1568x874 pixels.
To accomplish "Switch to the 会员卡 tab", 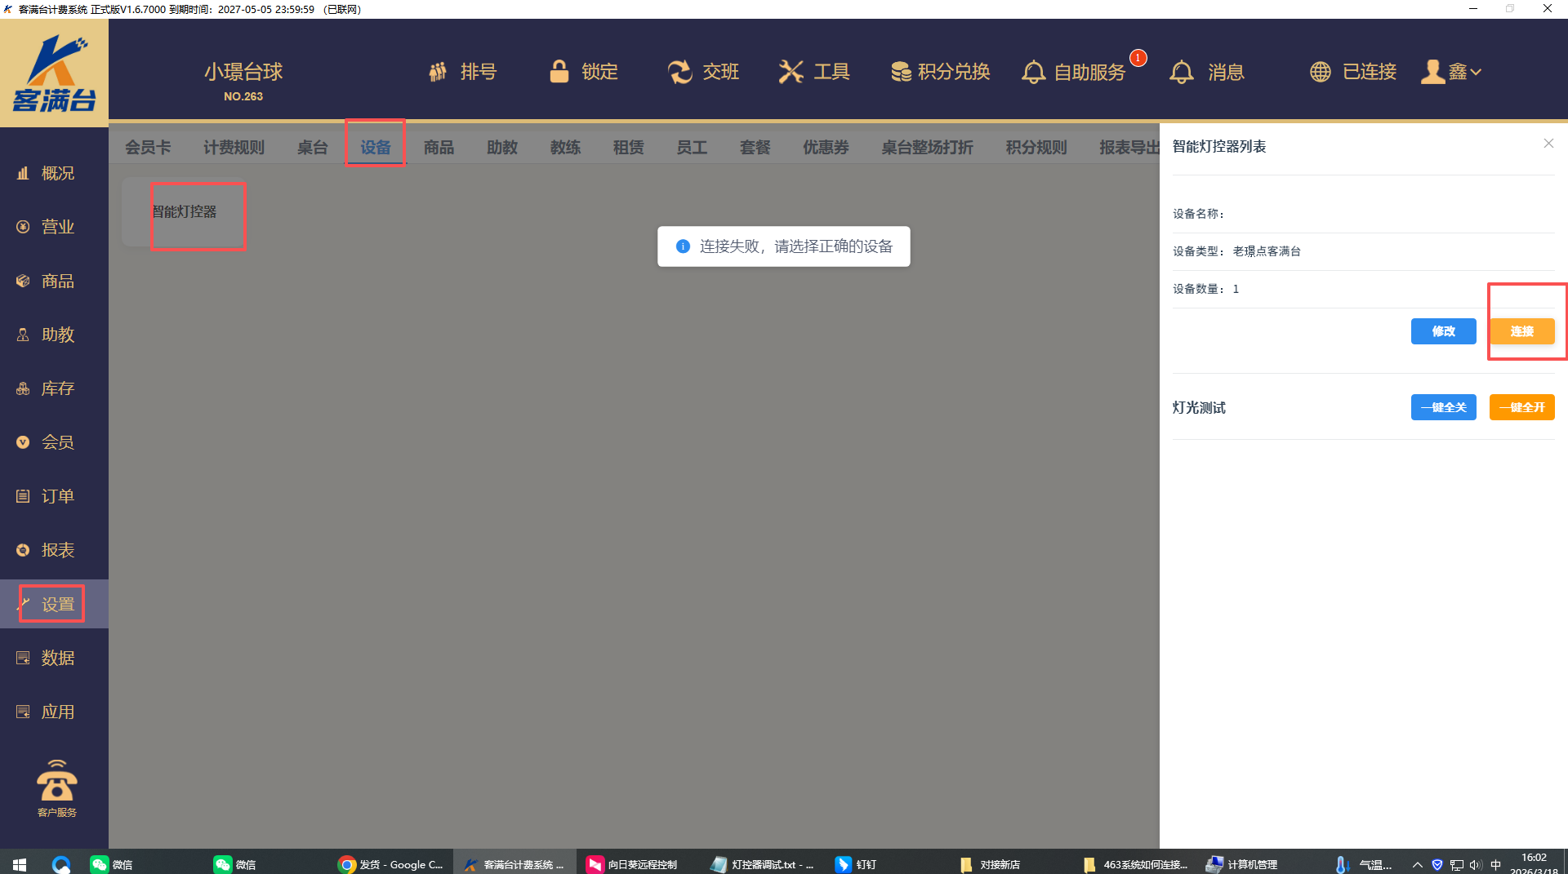I will [x=148, y=147].
